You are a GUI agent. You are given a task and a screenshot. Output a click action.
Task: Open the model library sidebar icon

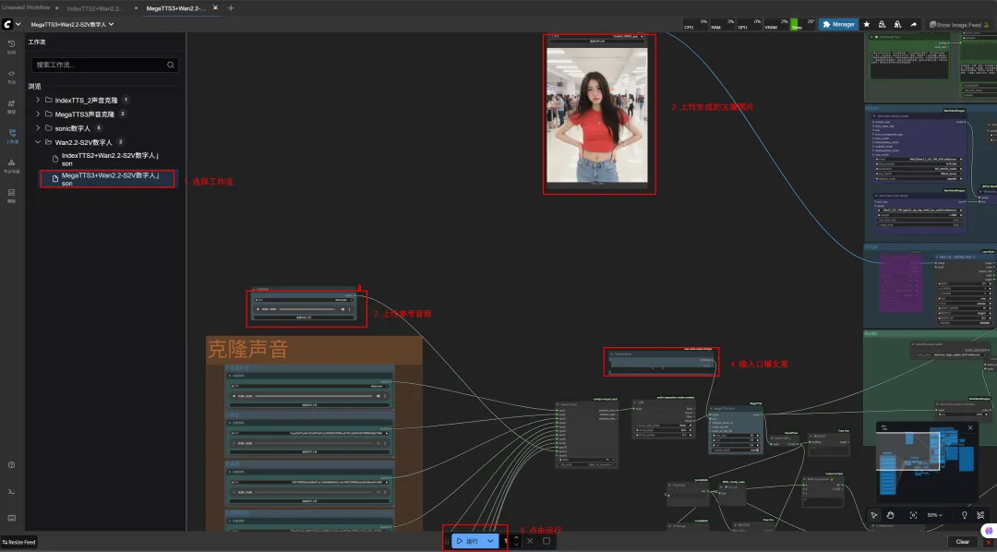(11, 106)
